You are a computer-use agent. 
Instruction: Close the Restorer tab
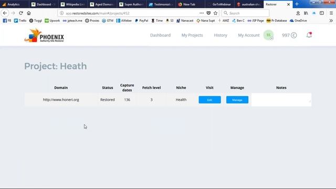(288, 4)
